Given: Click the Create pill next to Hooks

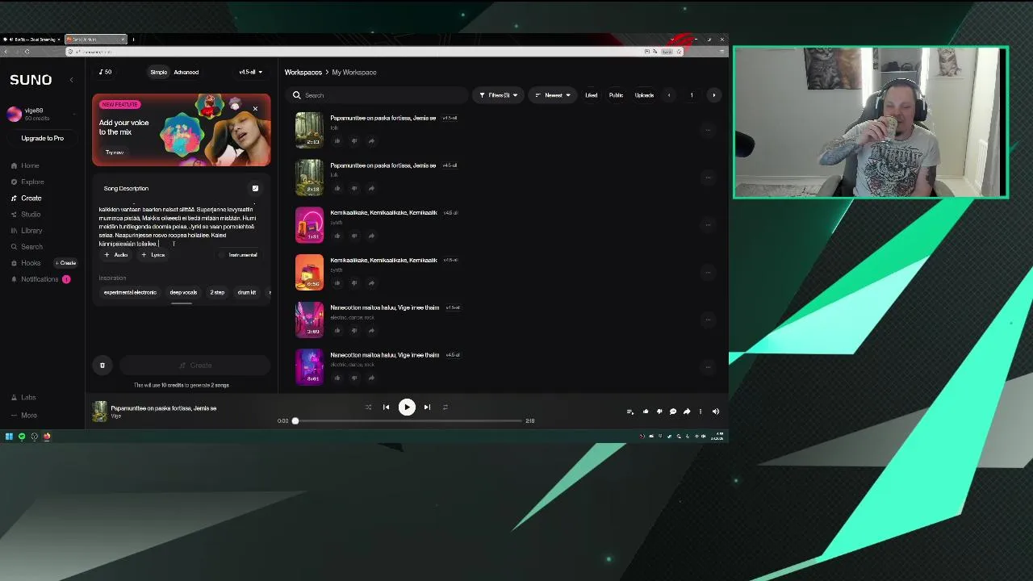Looking at the screenshot, I should pyautogui.click(x=66, y=263).
